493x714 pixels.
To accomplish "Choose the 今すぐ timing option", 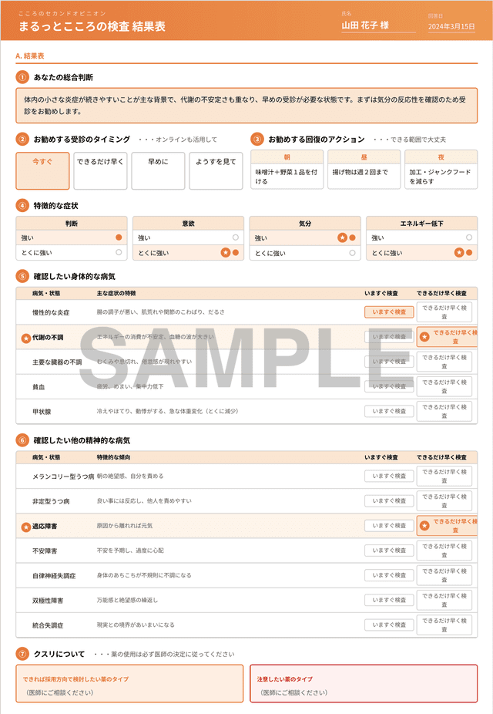I will pos(42,170).
